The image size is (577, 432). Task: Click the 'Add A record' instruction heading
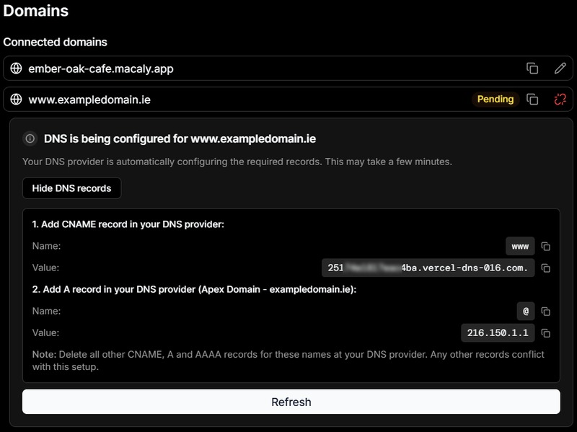click(194, 289)
